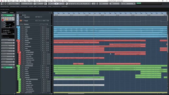Click the track list search magnifier icon
This screenshot has width=169, height=95.
(51, 13)
